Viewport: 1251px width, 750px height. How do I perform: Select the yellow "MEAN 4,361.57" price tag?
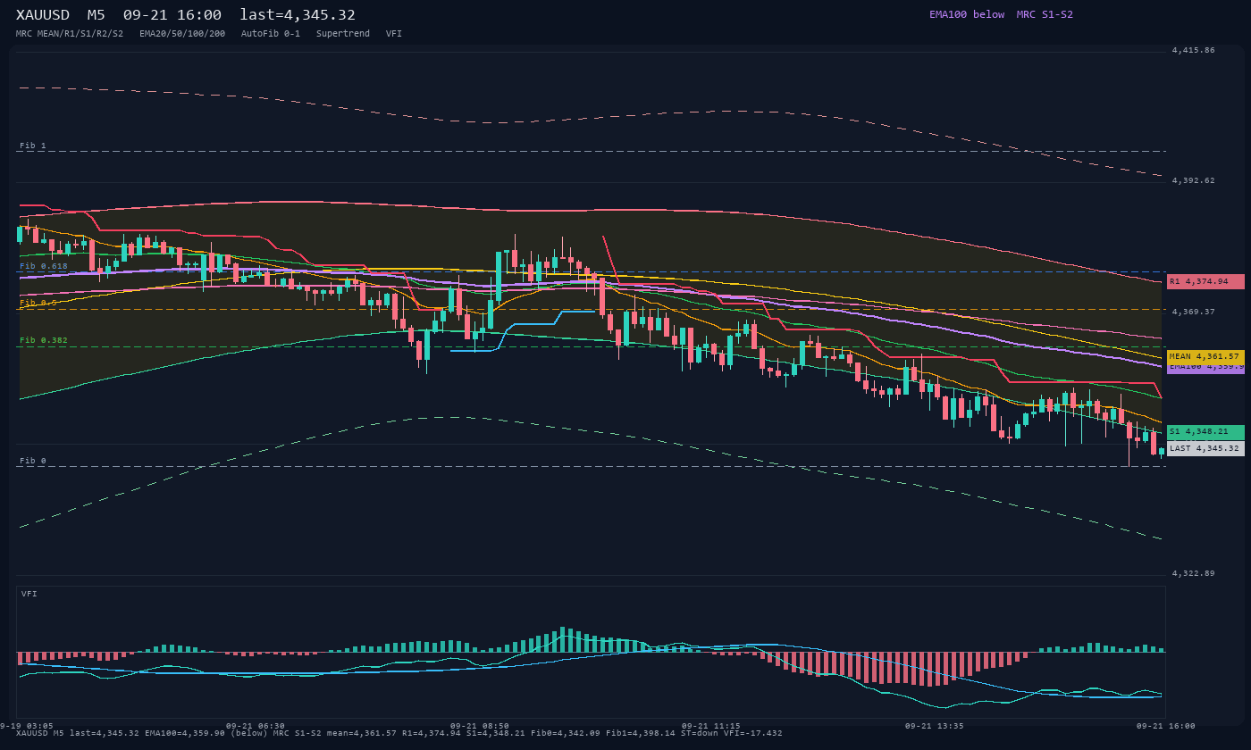tap(1205, 356)
